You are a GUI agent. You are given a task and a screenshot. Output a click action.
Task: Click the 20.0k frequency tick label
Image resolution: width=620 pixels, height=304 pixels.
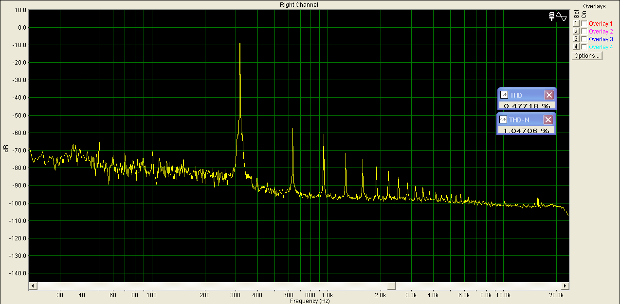pyautogui.click(x=557, y=295)
